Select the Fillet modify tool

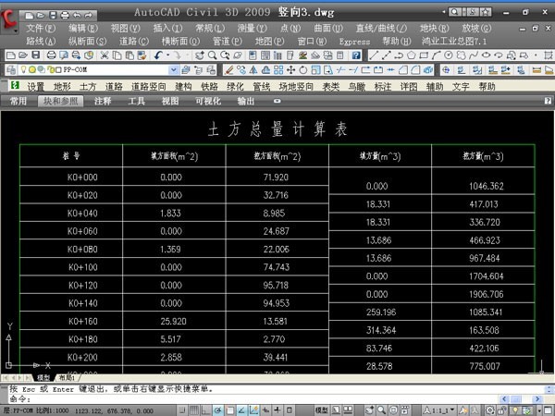coord(415,70)
